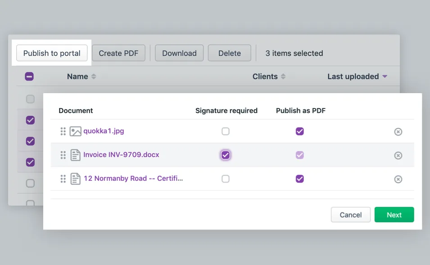
Task: Click drag handle of 12 Normanby Road row
Action: [x=63, y=179]
